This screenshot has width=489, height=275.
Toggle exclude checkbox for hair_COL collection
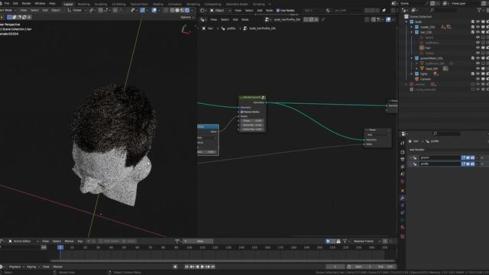coord(473,32)
